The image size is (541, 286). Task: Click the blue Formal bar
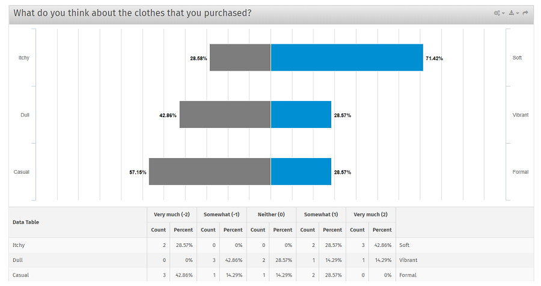pos(301,172)
